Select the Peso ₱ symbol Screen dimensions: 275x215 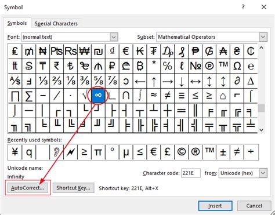(196, 52)
